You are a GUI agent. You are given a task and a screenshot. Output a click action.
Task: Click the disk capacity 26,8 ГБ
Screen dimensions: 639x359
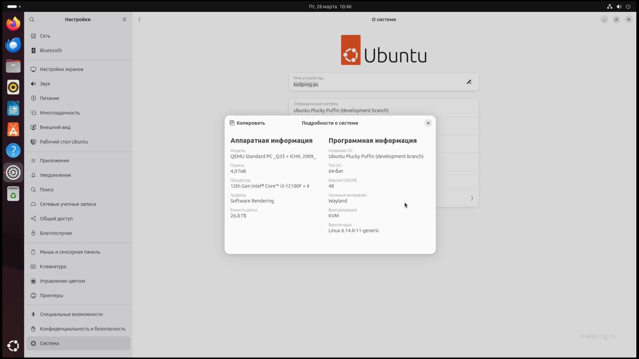(238, 216)
